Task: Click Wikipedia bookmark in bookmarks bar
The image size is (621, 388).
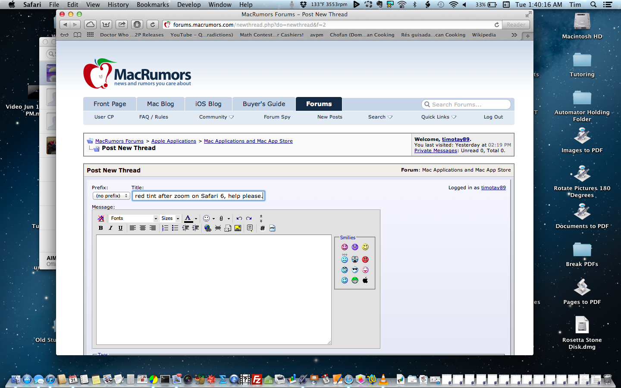Action: [x=484, y=35]
